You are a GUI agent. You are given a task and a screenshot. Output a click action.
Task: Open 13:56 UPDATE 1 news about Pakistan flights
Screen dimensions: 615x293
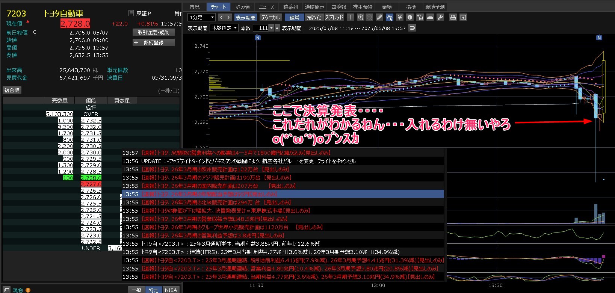pyautogui.click(x=283, y=161)
